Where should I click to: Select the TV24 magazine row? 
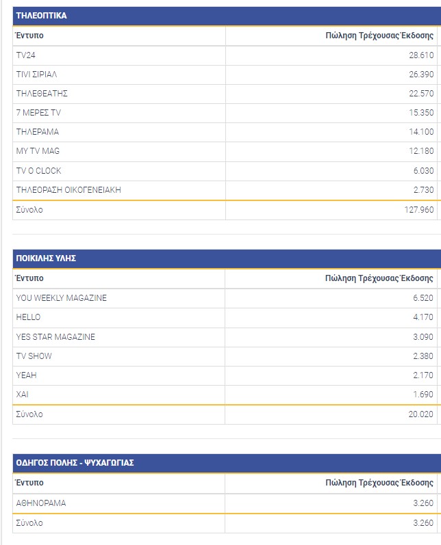coord(26,55)
